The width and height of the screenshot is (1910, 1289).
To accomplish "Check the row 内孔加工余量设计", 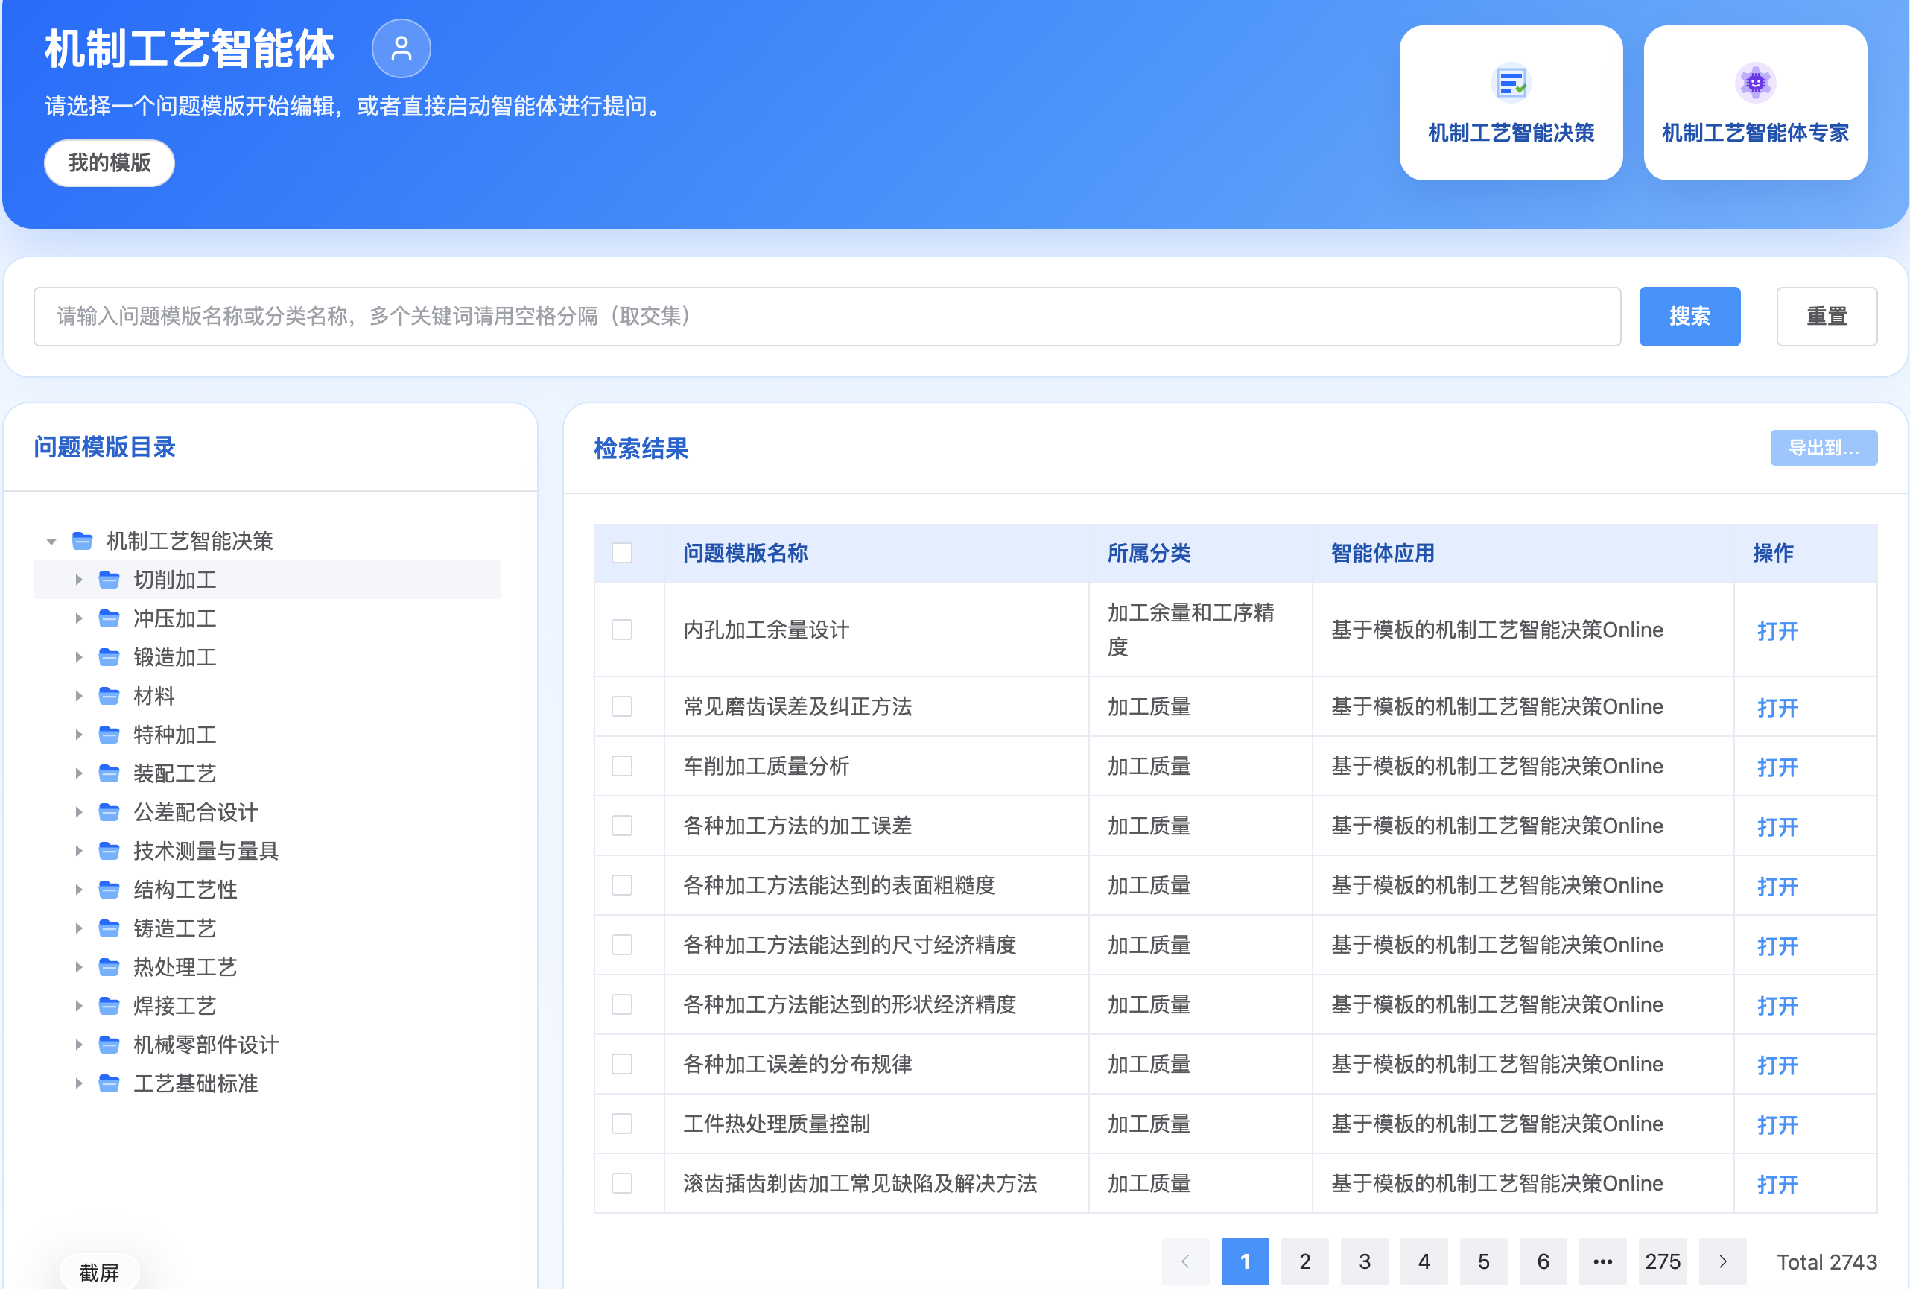I will click(x=622, y=630).
